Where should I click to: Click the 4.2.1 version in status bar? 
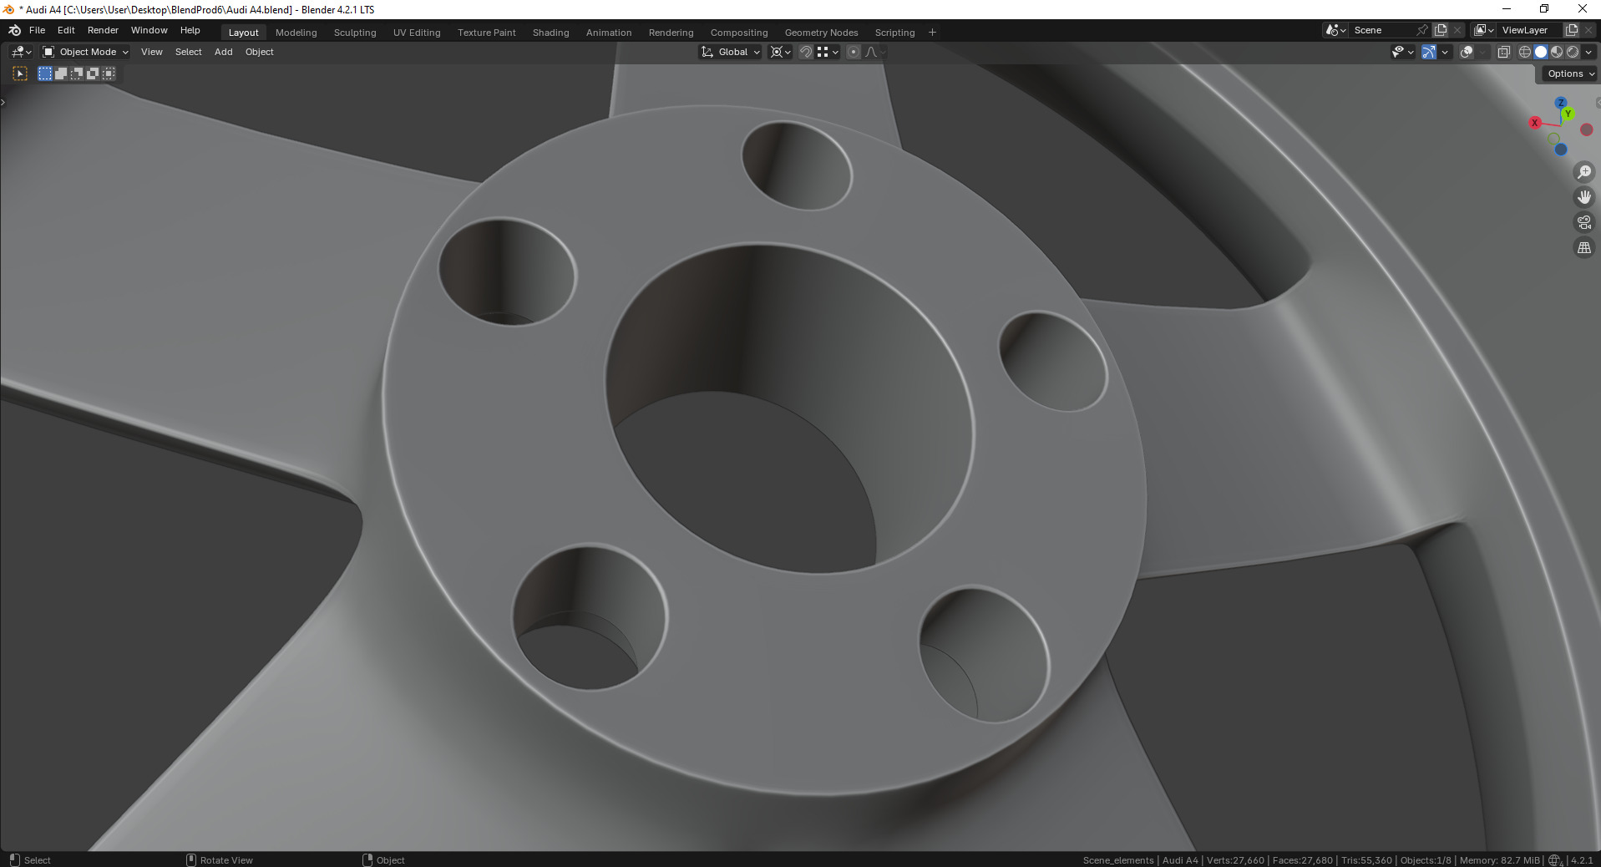pos(1582,860)
